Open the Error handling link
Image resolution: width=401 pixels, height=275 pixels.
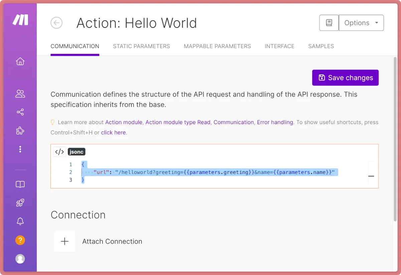click(x=275, y=122)
